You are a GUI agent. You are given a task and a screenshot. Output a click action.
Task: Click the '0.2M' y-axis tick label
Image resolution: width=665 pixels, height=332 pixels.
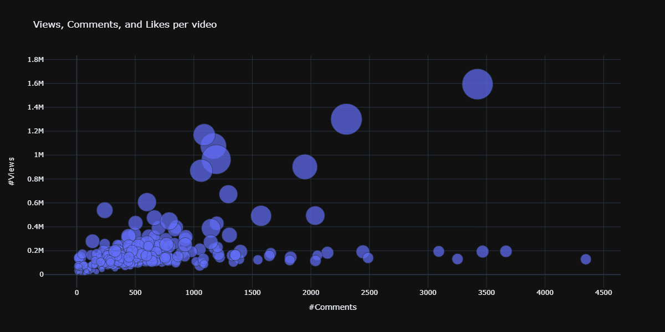(x=35, y=251)
